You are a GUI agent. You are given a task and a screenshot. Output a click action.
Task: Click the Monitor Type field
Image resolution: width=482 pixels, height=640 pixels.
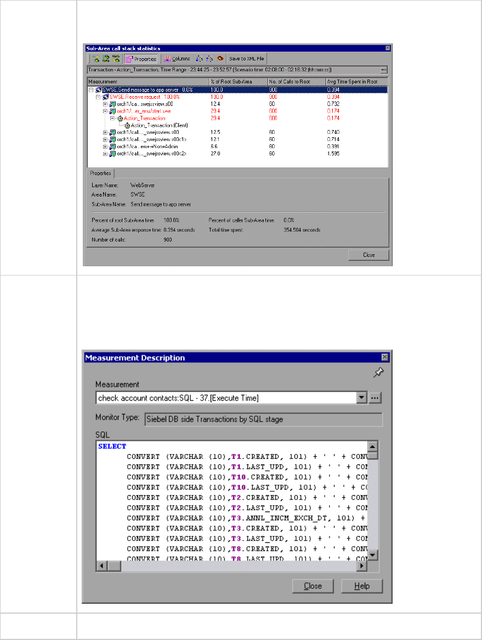[264, 419]
